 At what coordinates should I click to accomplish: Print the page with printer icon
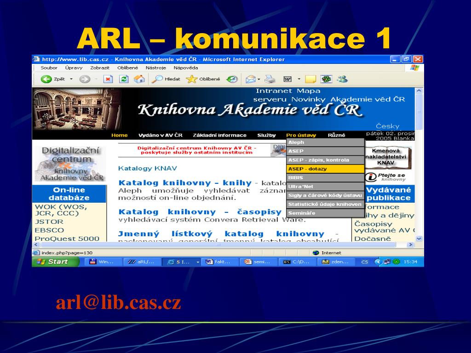270,79
